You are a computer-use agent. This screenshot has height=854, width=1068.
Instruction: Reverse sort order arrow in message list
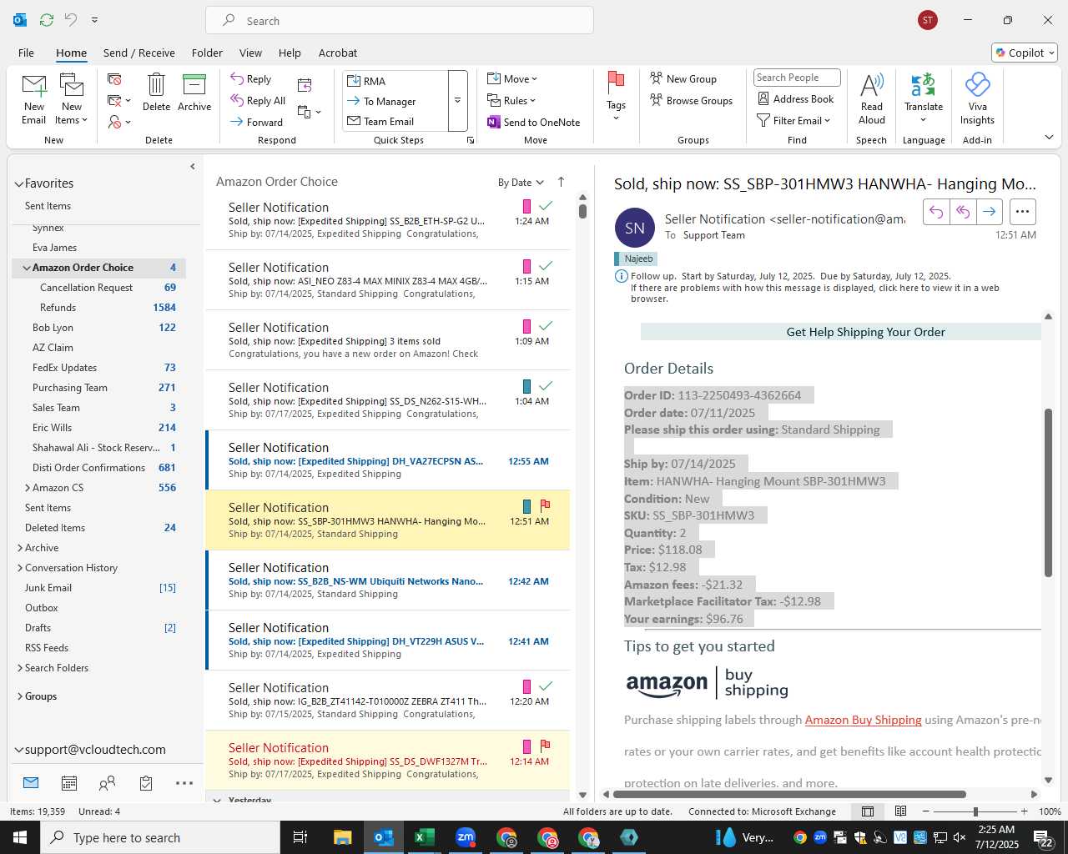pos(561,182)
